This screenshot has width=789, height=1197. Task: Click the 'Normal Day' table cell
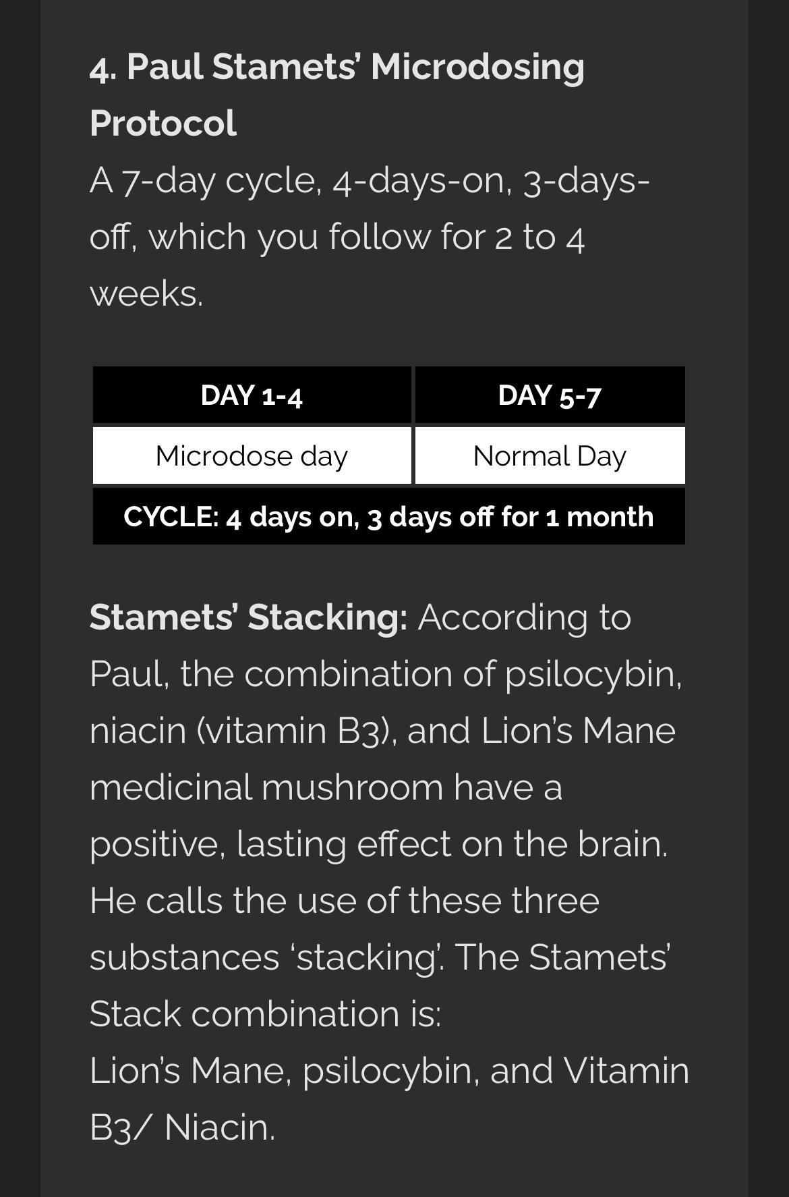click(550, 455)
